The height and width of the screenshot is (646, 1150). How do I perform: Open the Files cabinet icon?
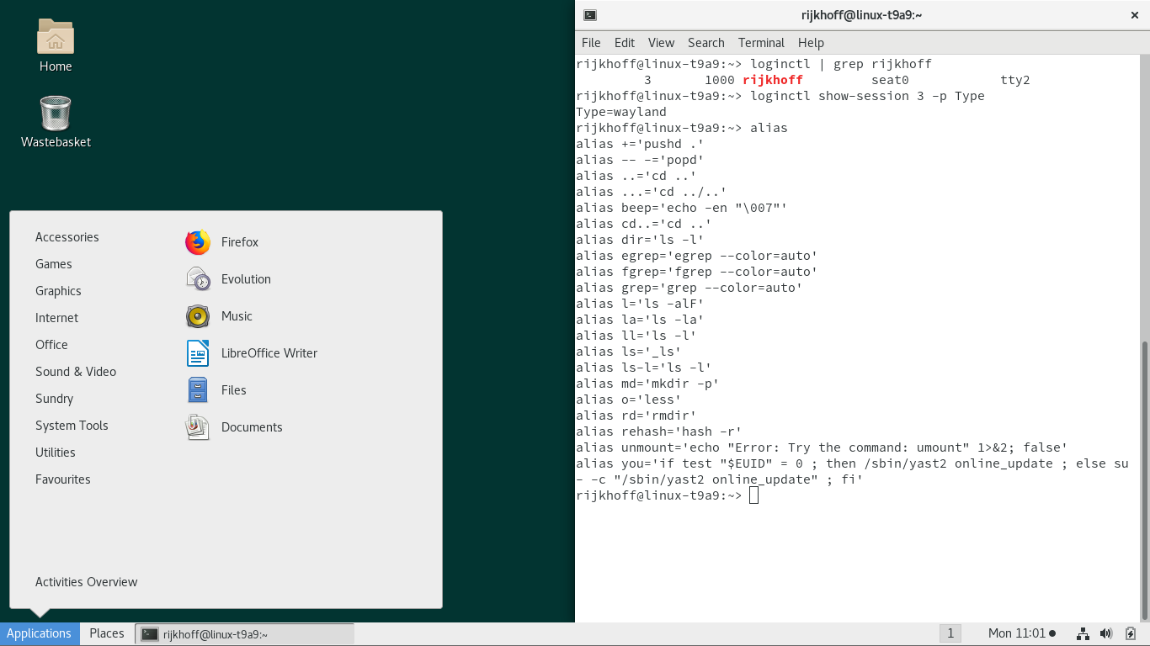[198, 390]
